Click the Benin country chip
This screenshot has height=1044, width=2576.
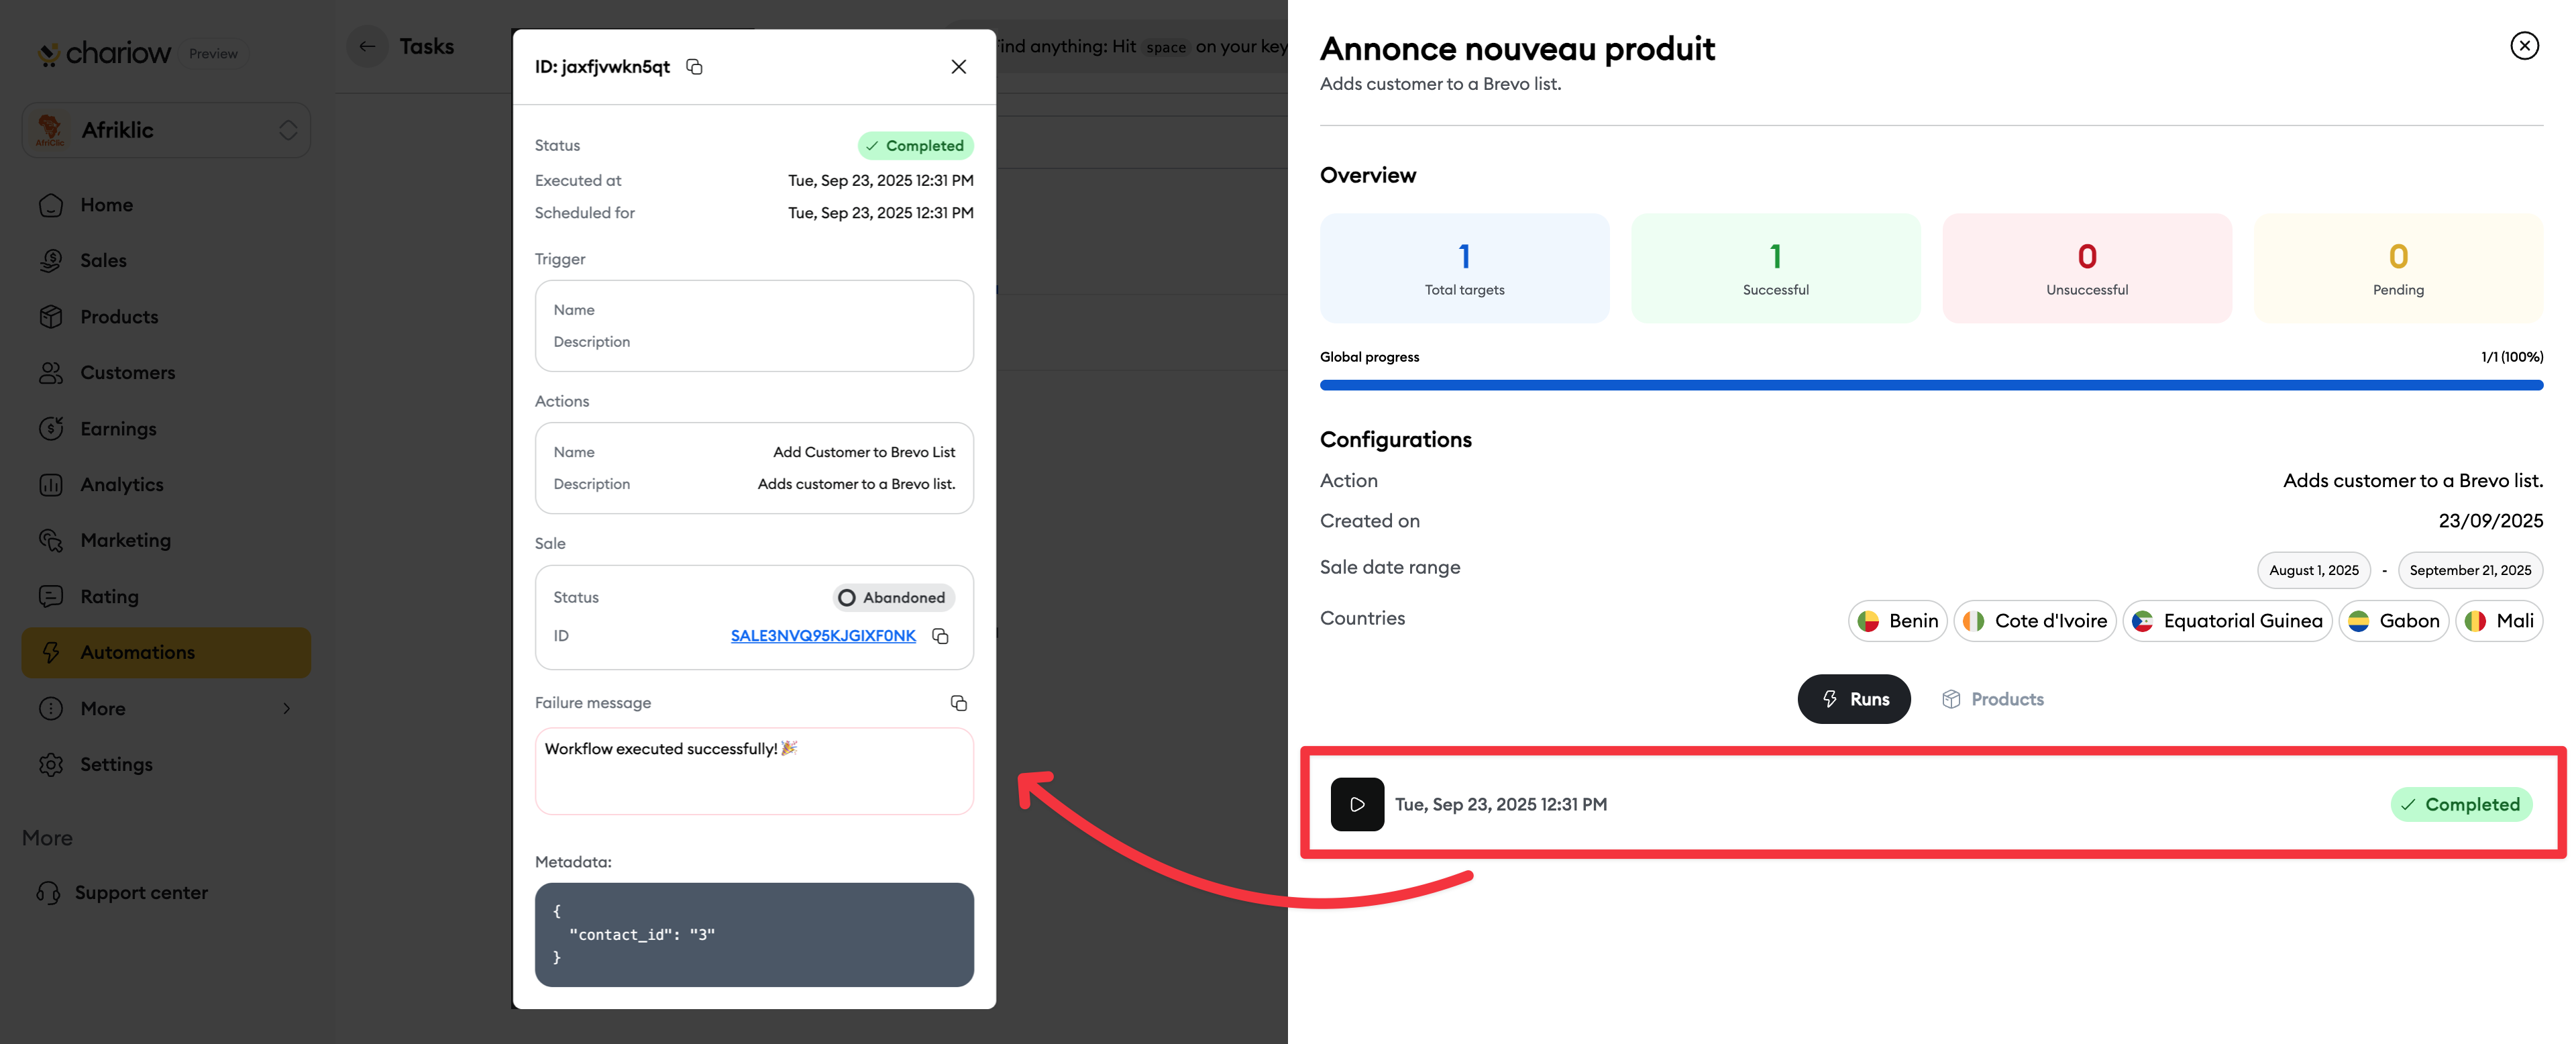[x=1897, y=621]
